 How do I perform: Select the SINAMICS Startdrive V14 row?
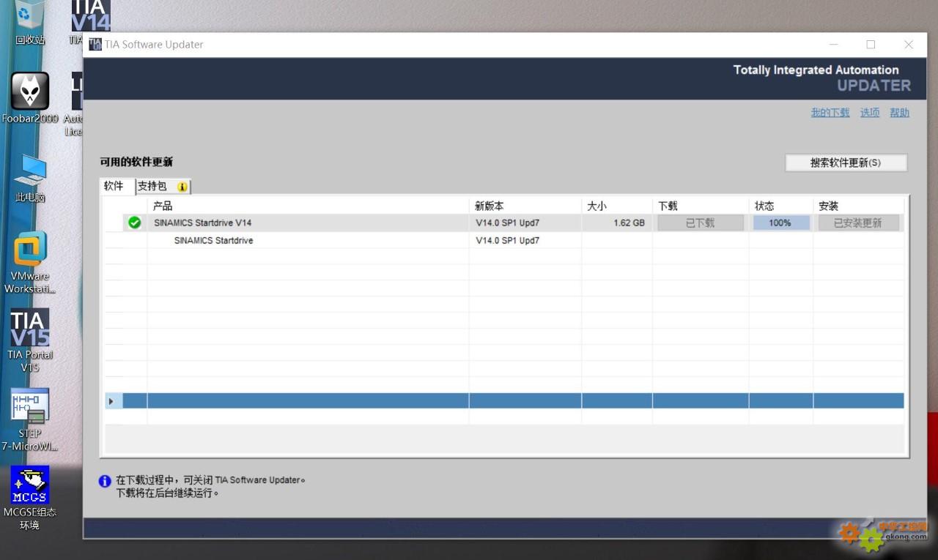[504, 223]
